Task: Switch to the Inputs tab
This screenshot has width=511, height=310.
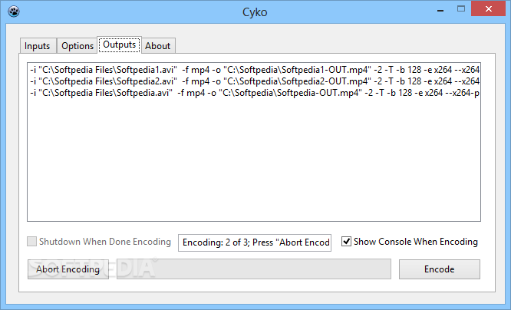Action: (38, 46)
